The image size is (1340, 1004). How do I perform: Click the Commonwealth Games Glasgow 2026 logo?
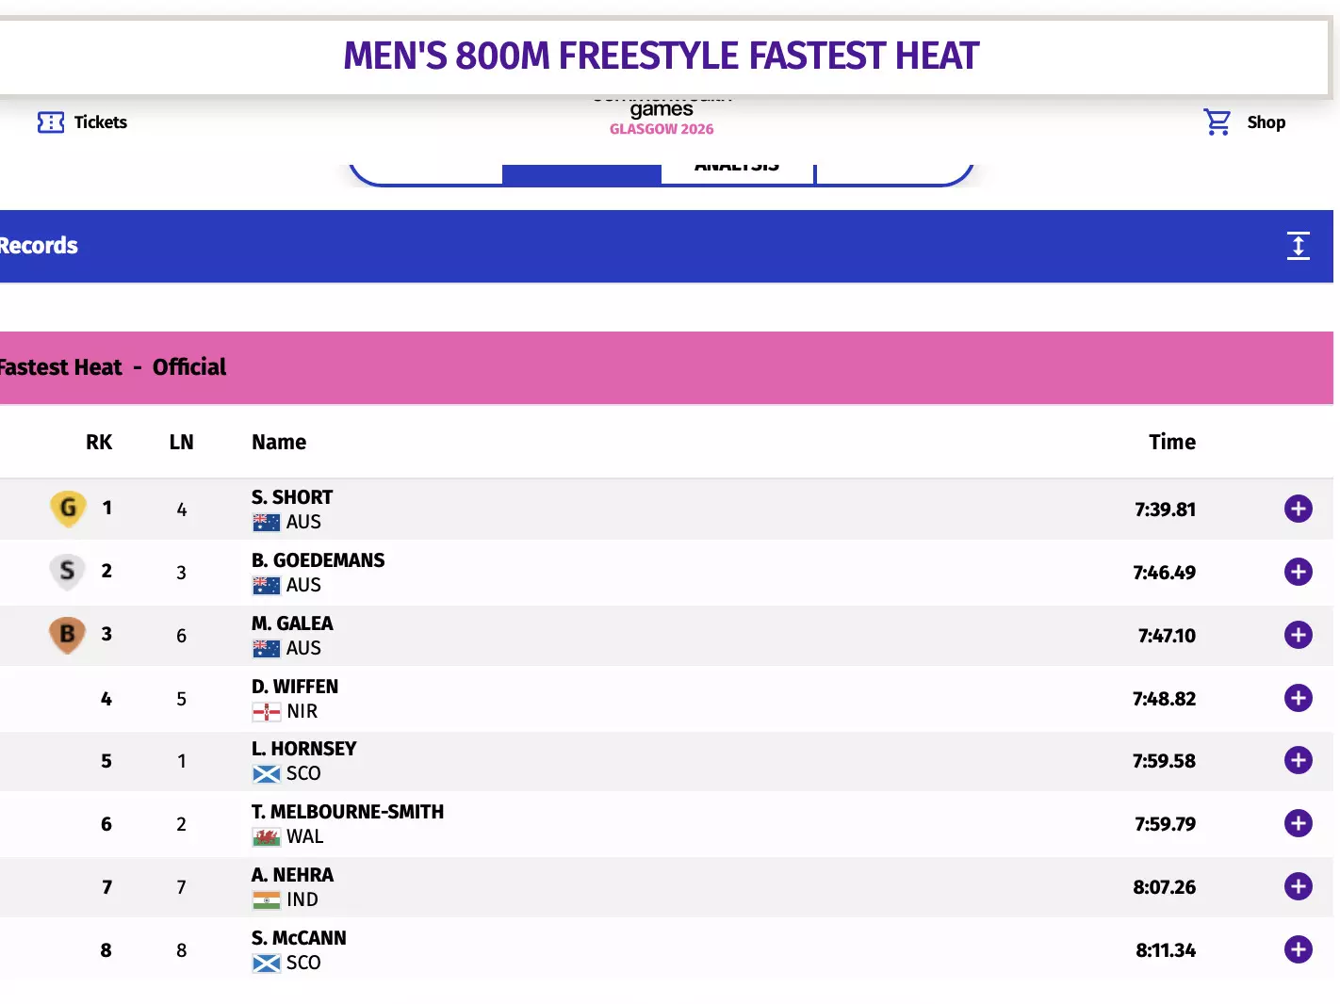coord(662,117)
